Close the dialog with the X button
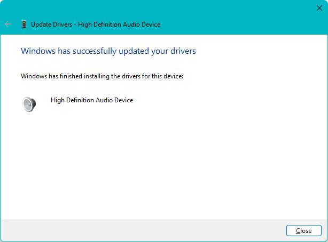The height and width of the screenshot is (242, 328). (x=319, y=8)
